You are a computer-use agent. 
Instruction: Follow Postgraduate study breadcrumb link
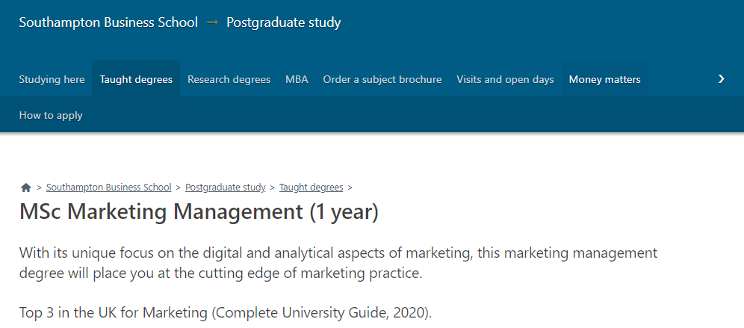(x=226, y=187)
